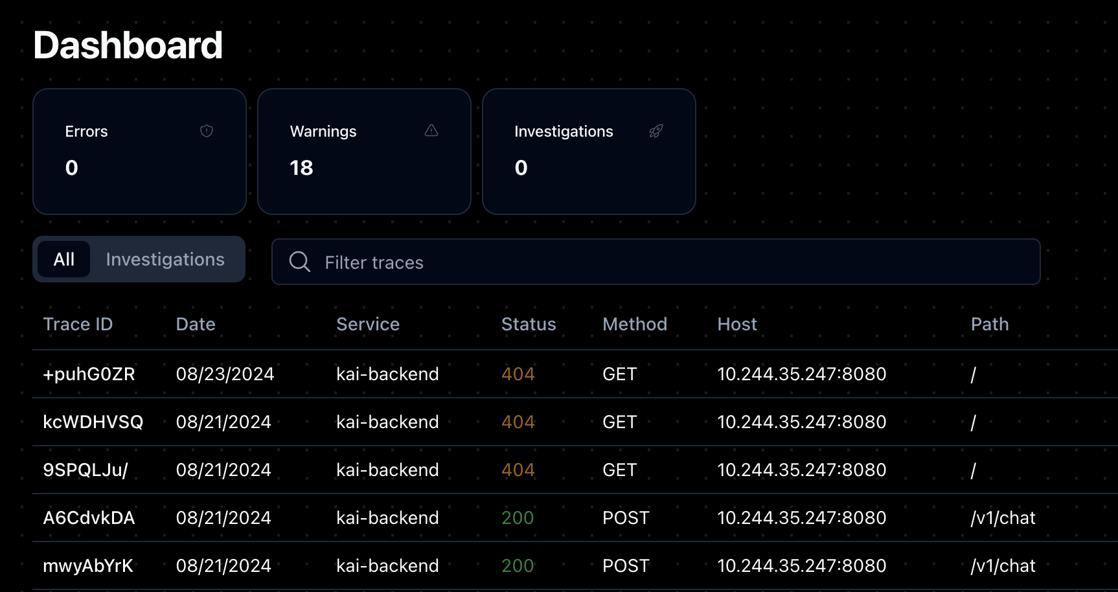Open trace mwyAbYrK

88,565
